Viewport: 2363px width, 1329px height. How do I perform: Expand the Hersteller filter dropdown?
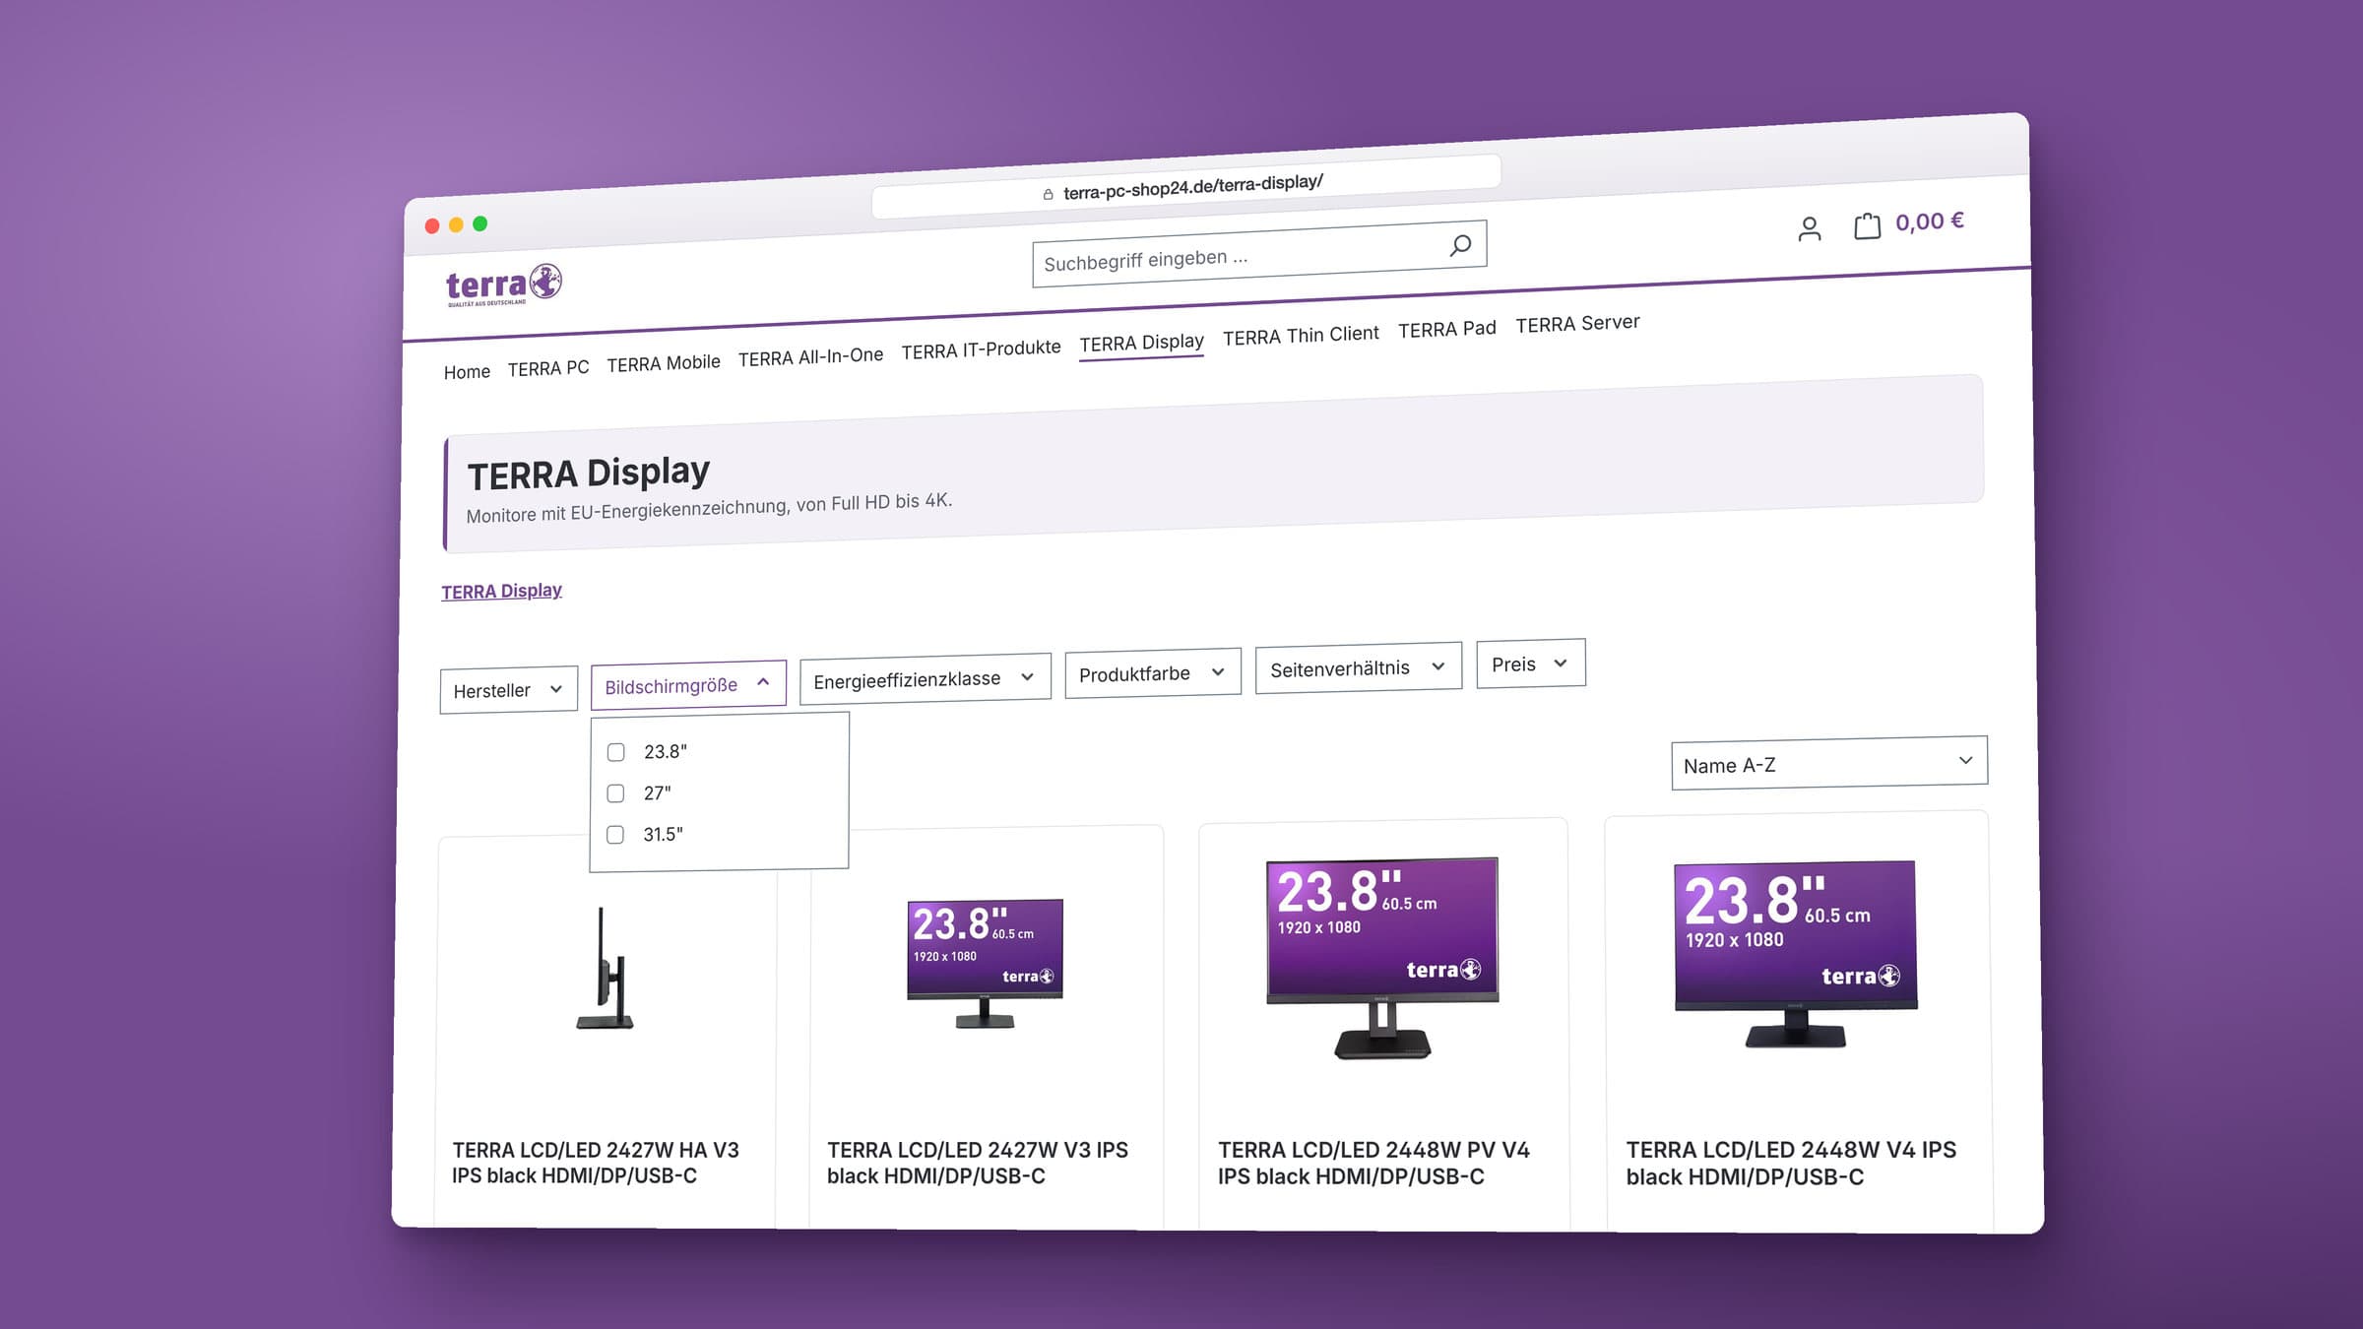pos(509,690)
